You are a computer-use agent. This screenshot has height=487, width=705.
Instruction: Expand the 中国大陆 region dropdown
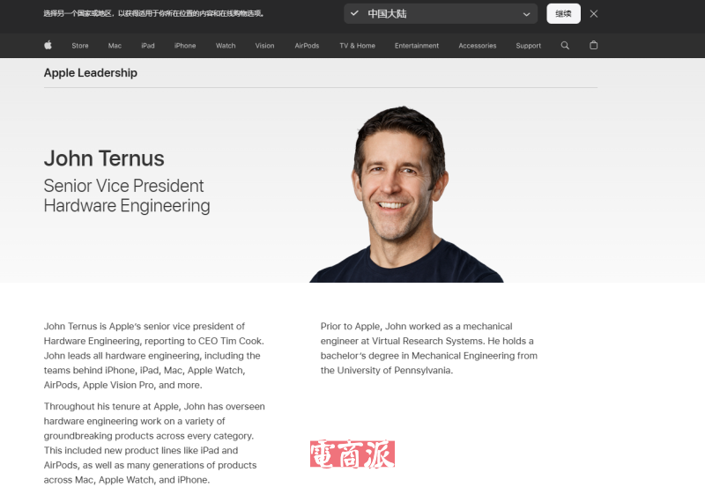coord(441,14)
